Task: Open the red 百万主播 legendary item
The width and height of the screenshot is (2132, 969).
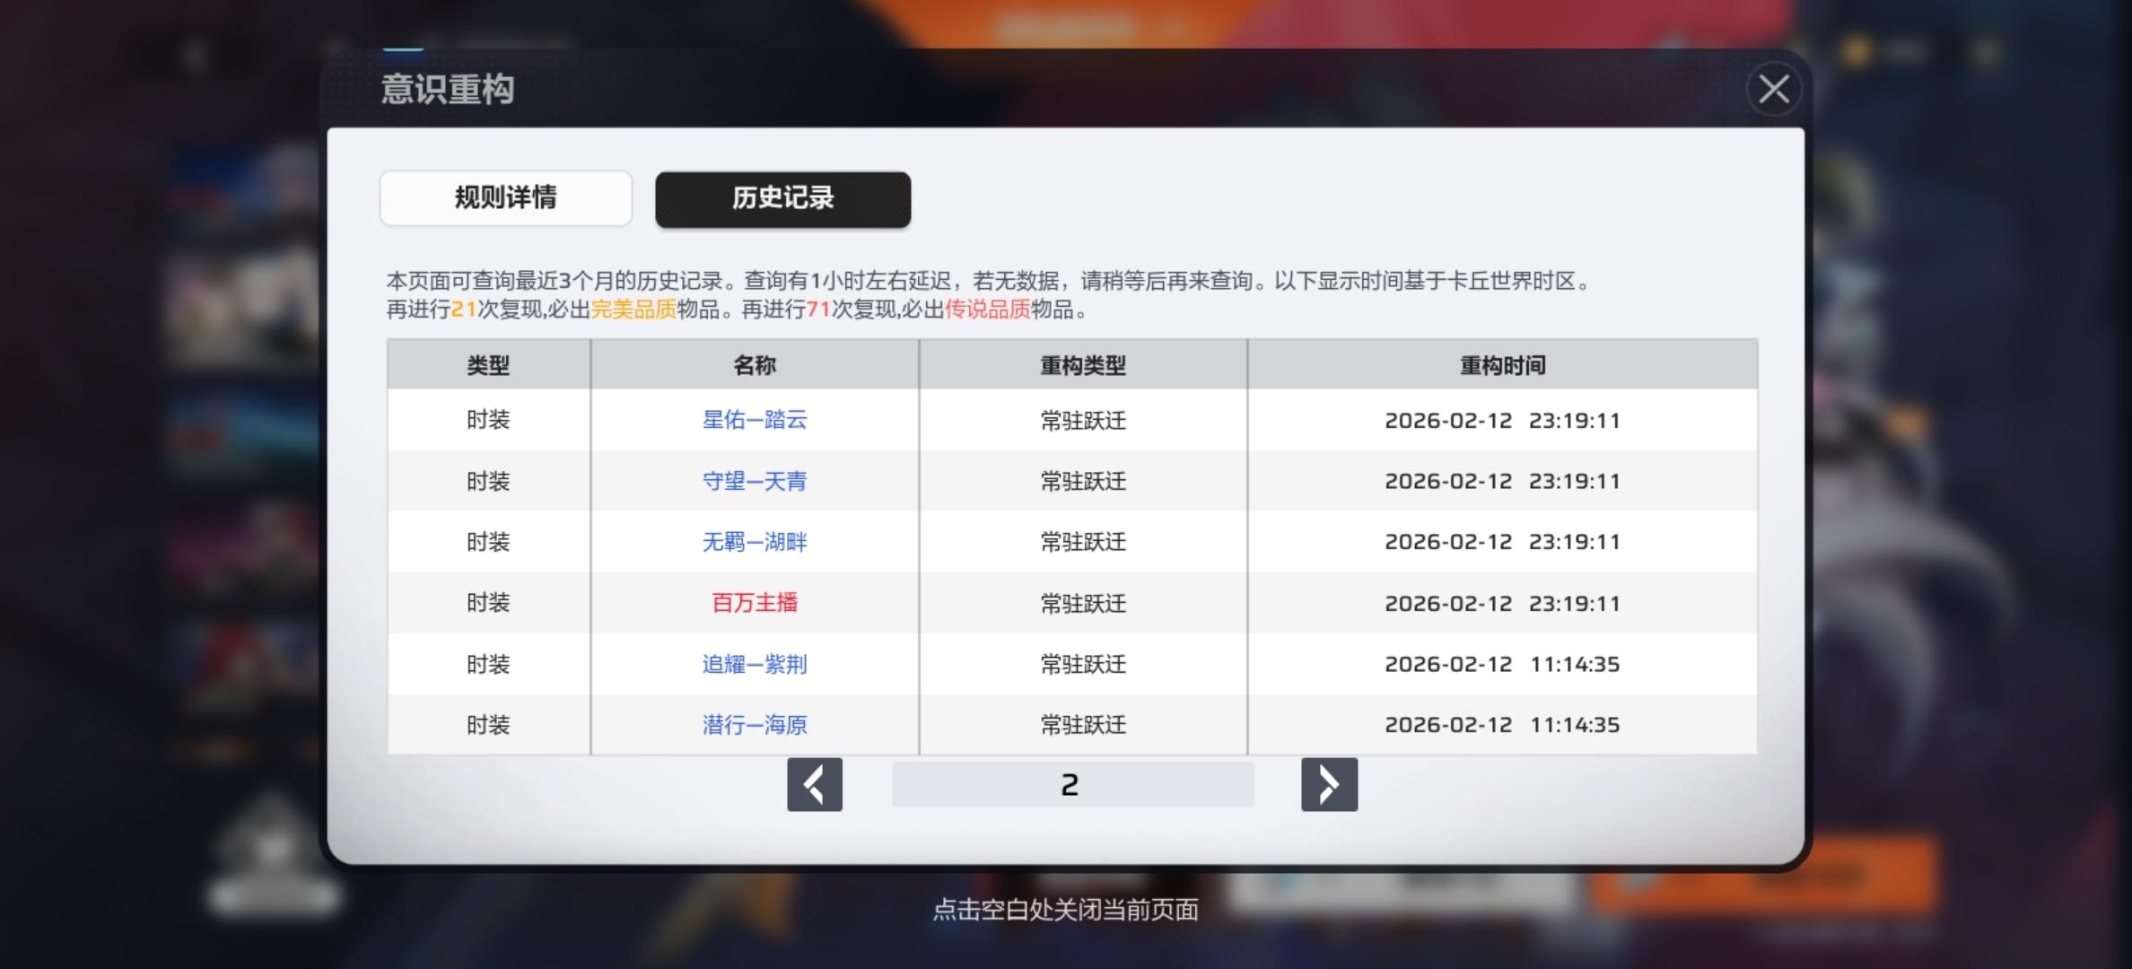Action: [x=754, y=603]
